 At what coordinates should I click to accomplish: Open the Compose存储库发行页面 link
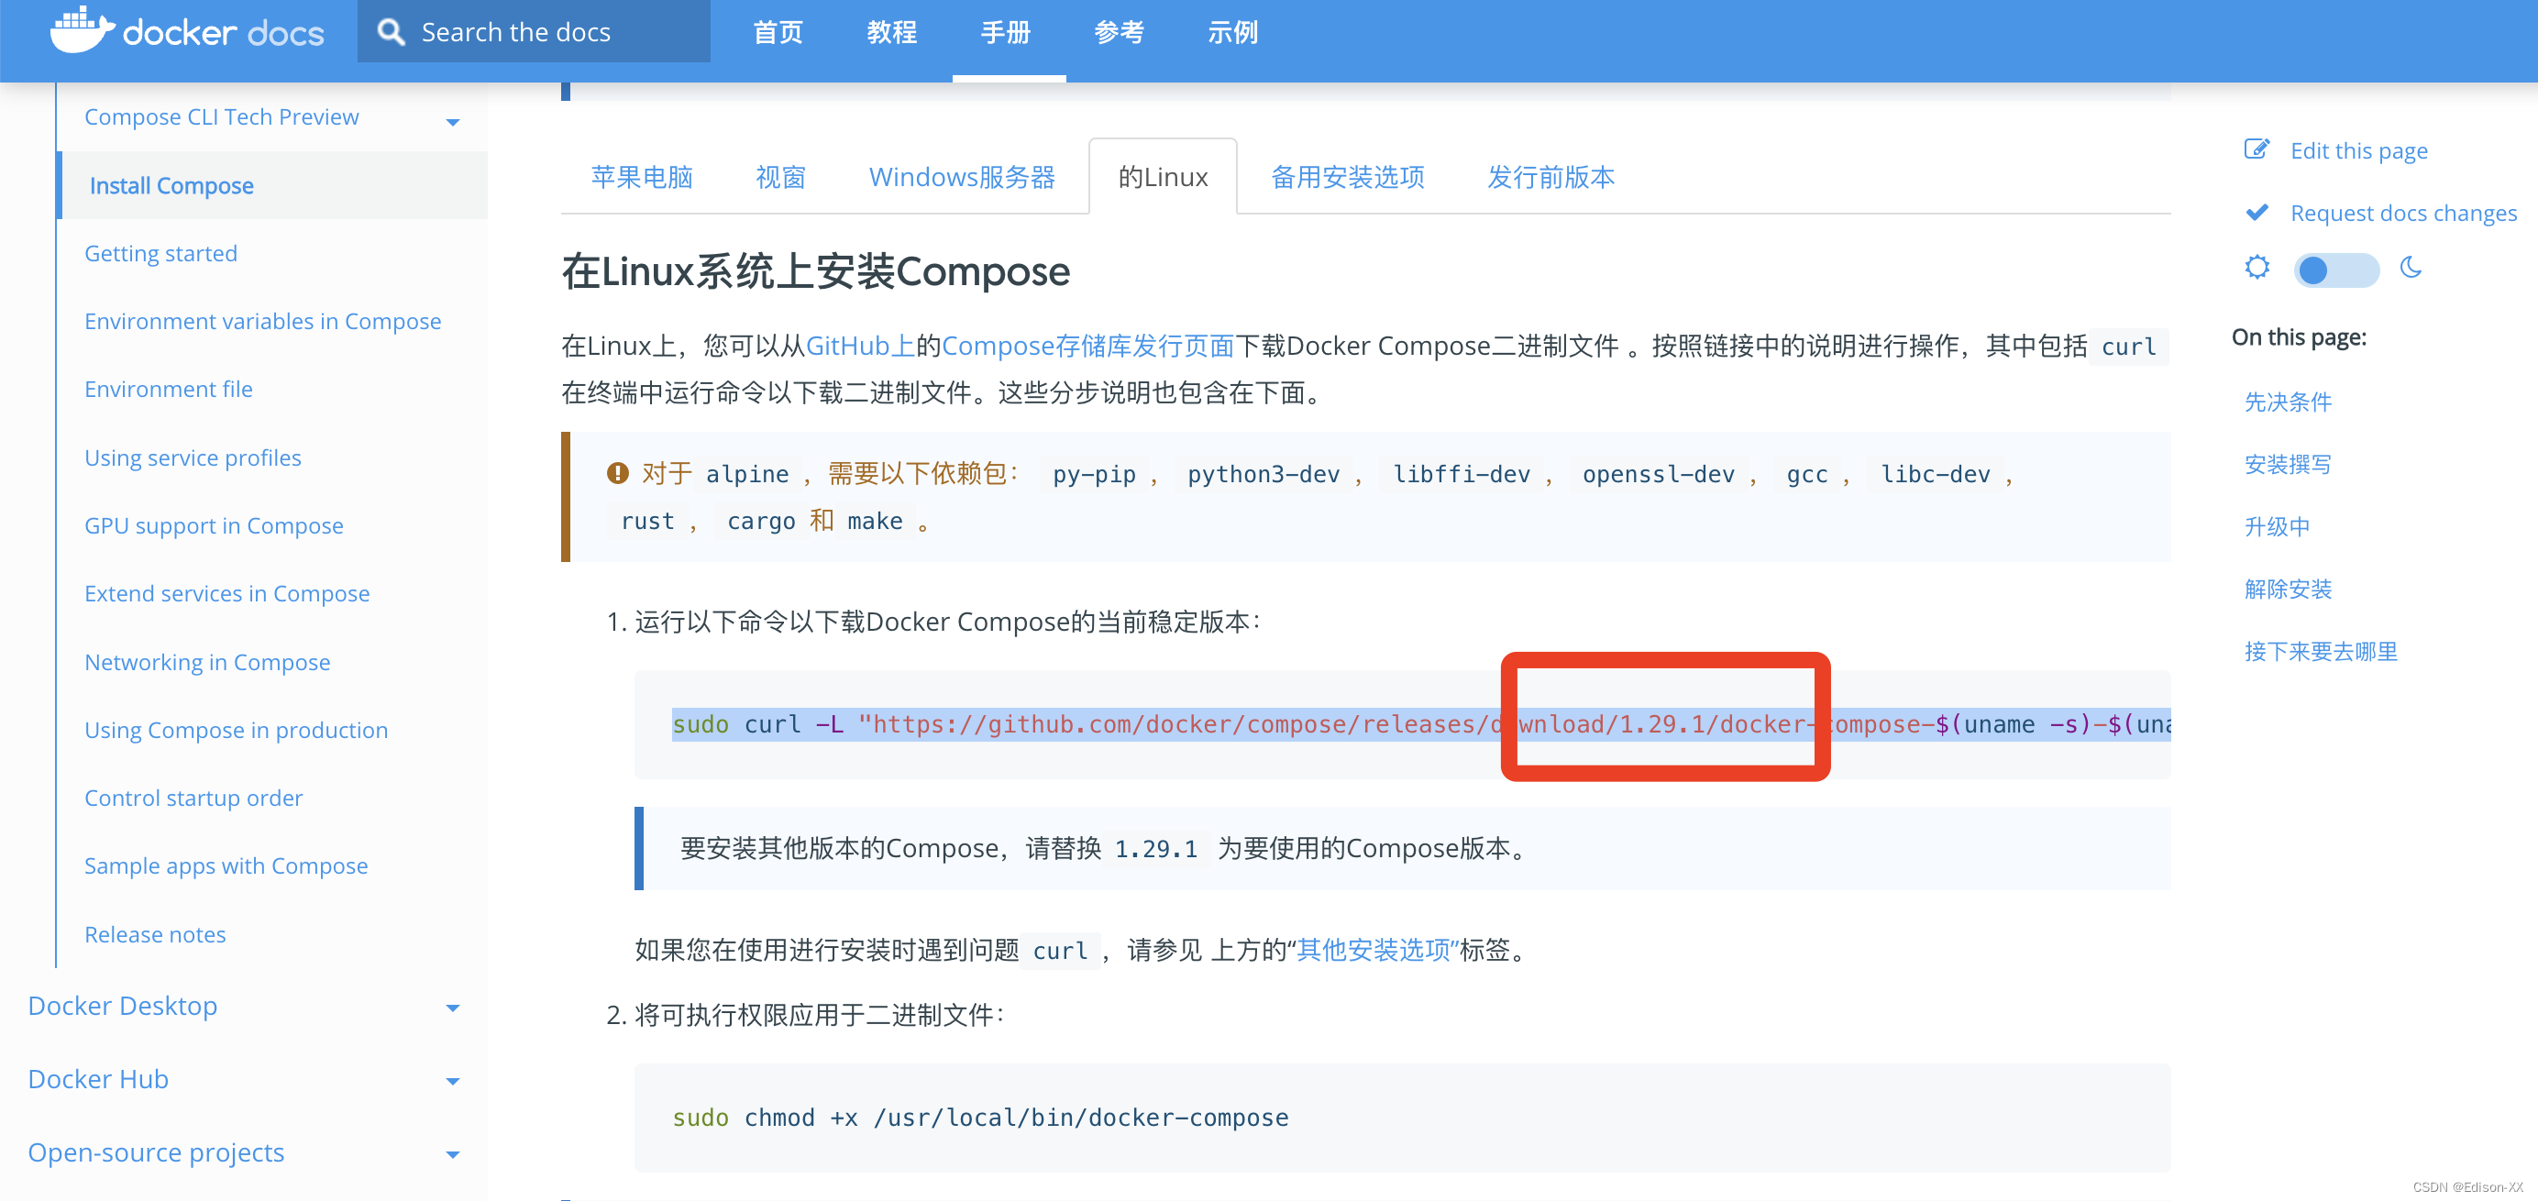point(1087,346)
